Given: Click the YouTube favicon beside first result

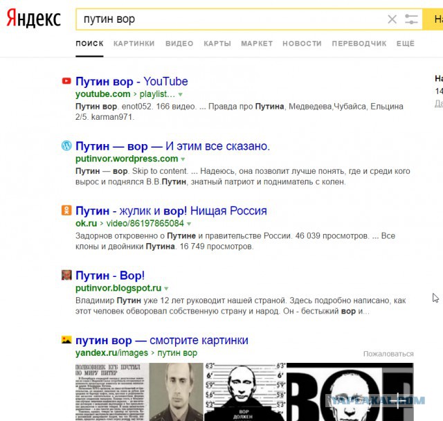Looking at the screenshot, I should click(66, 81).
